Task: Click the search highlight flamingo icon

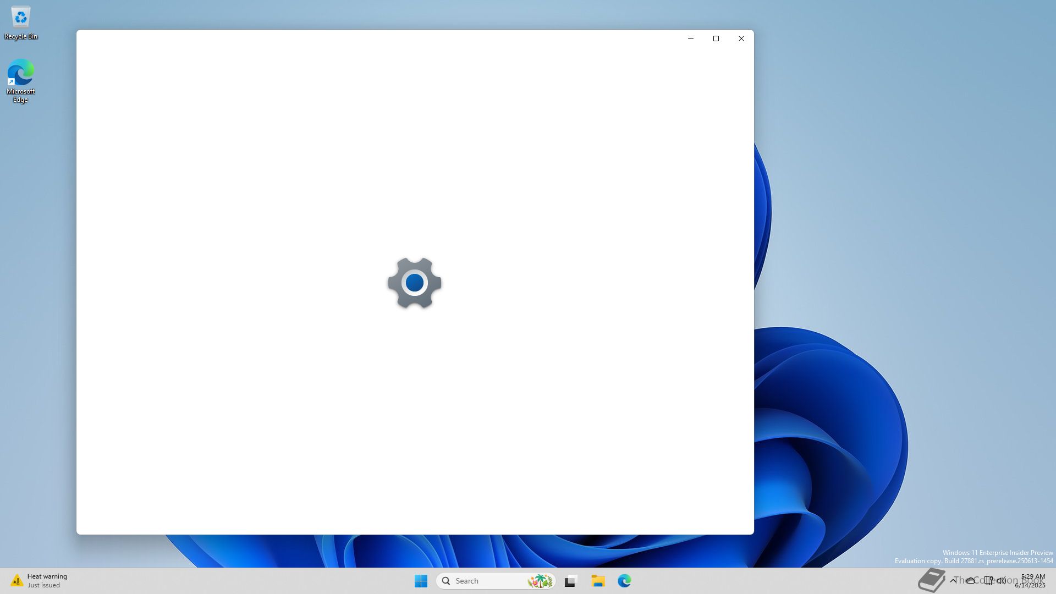Action: [540, 581]
